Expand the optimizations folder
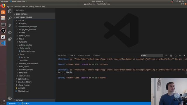This screenshot has width=187, height=105. tap(34, 79)
